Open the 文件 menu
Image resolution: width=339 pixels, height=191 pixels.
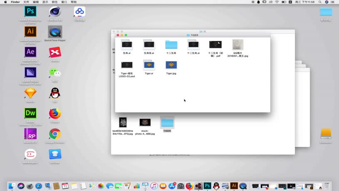click(x=26, y=2)
